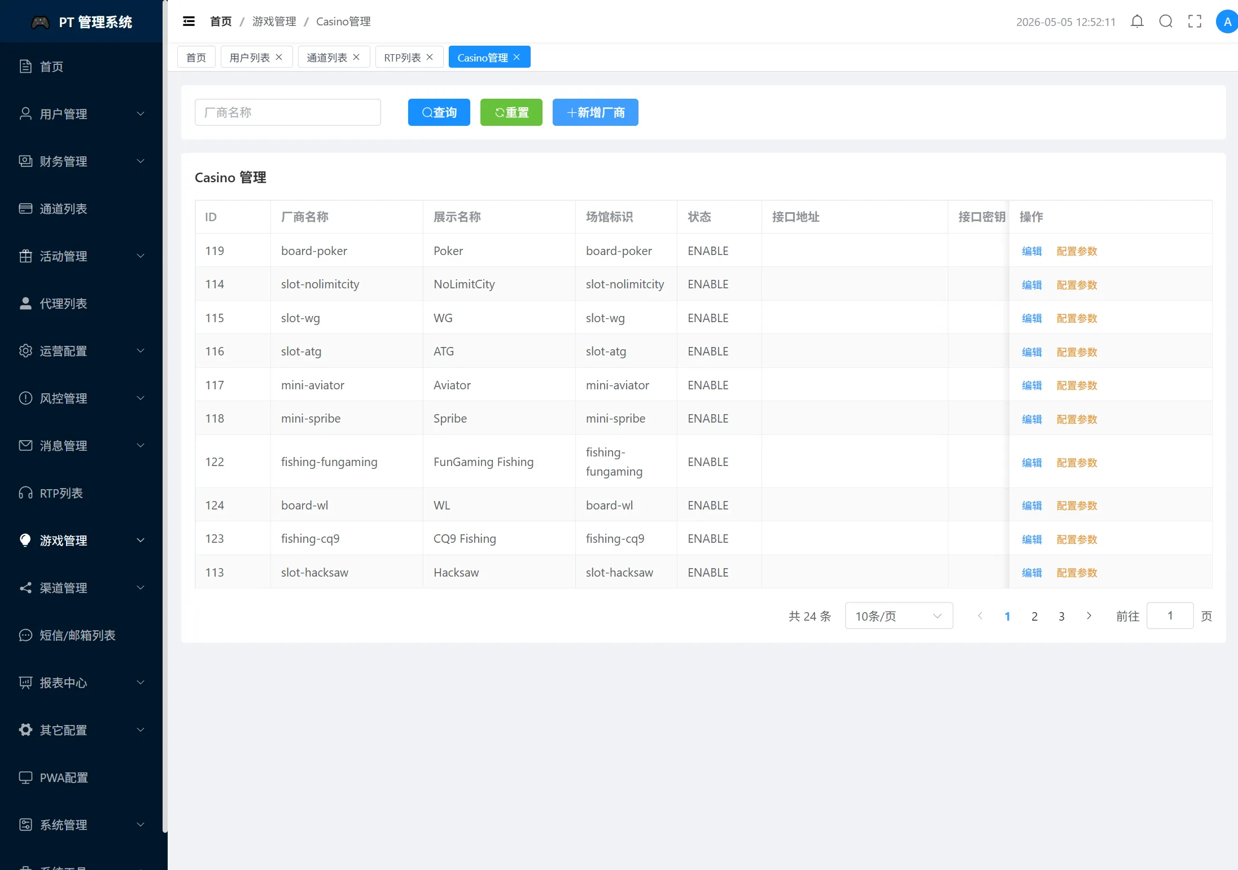Close the 通道列表 tab
The image size is (1238, 870).
point(356,57)
